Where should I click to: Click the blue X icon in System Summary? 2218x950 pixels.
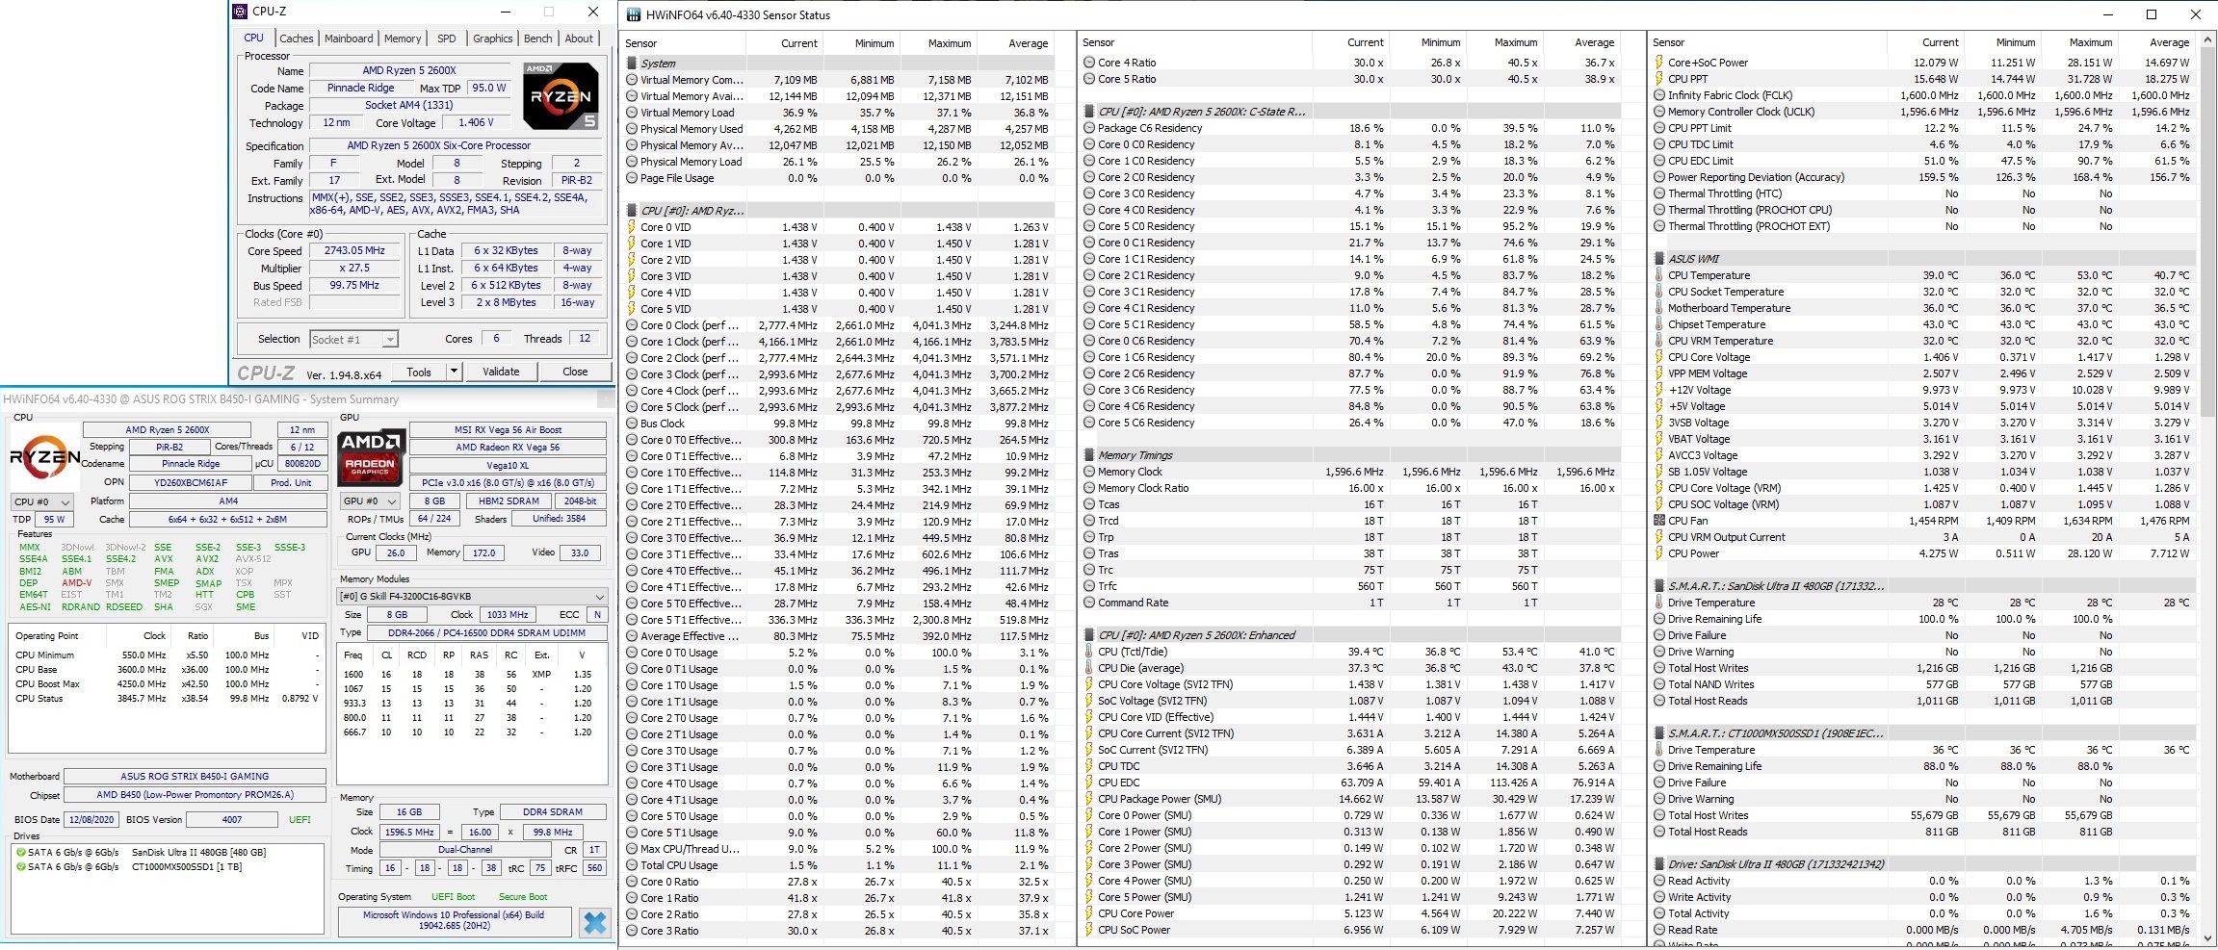point(595,922)
